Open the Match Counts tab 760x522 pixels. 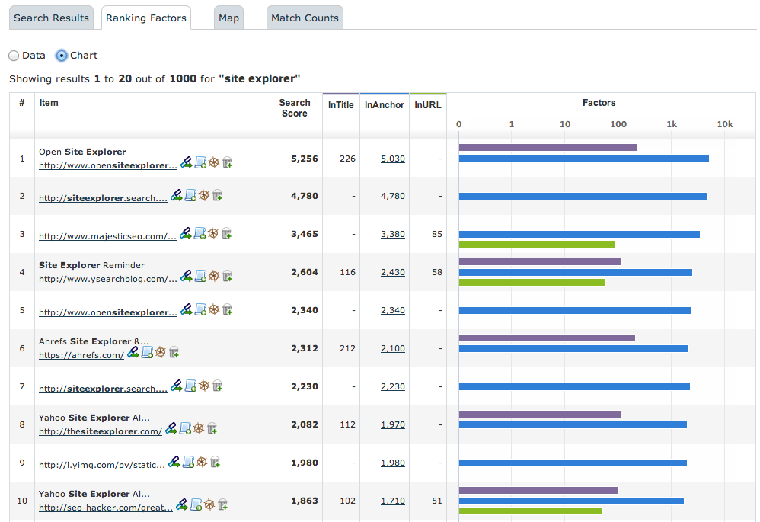[x=305, y=18]
